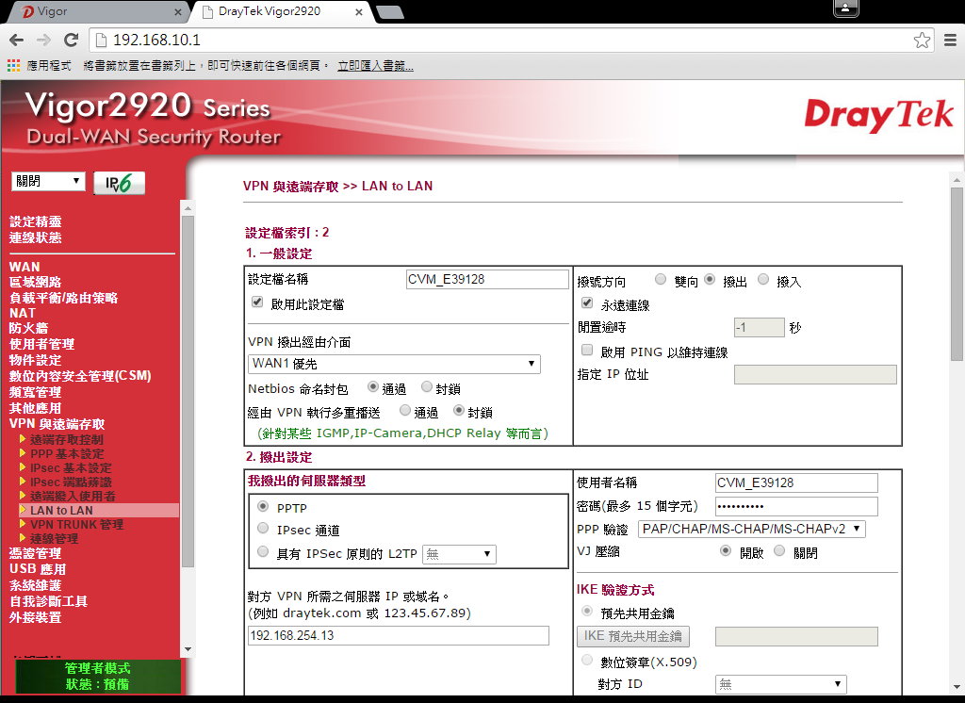Collapse the VPN 與遠端存取 menu
Image resolution: width=965 pixels, height=703 pixels.
[57, 424]
